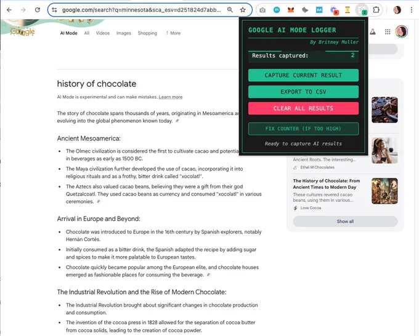Open 'The History of Chocolate: From Ancient Times' result
Image resolution: width=419 pixels, height=336 pixels.
pos(327,184)
